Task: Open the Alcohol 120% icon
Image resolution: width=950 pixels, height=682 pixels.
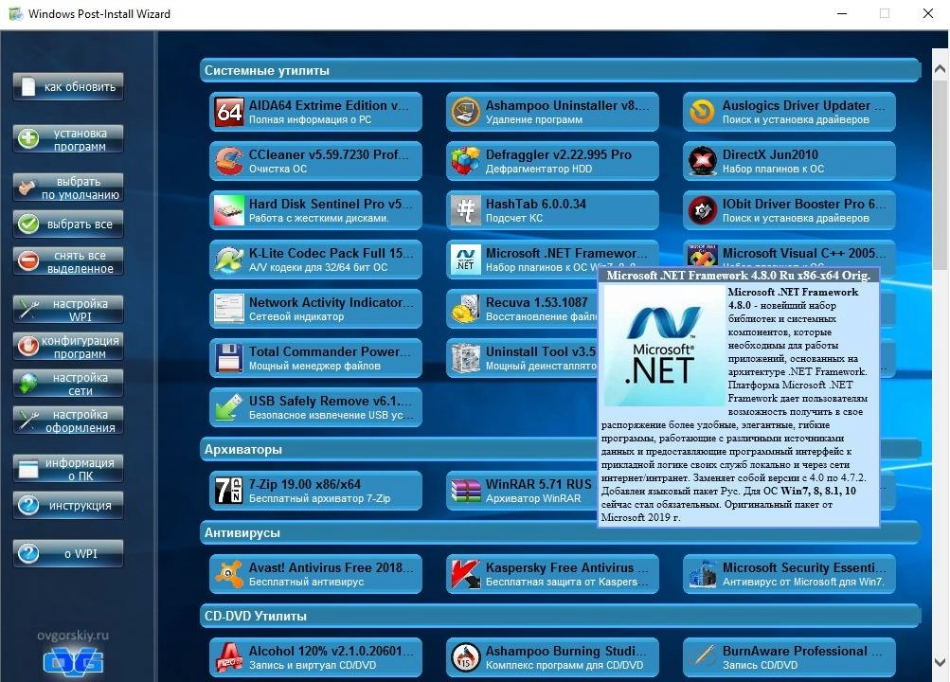Action: tap(228, 656)
